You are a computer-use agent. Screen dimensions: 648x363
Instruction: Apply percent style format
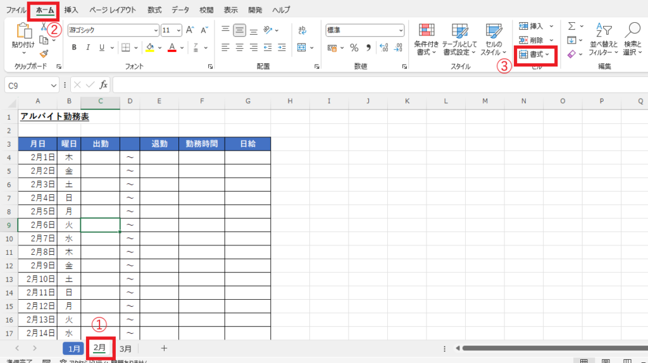354,48
